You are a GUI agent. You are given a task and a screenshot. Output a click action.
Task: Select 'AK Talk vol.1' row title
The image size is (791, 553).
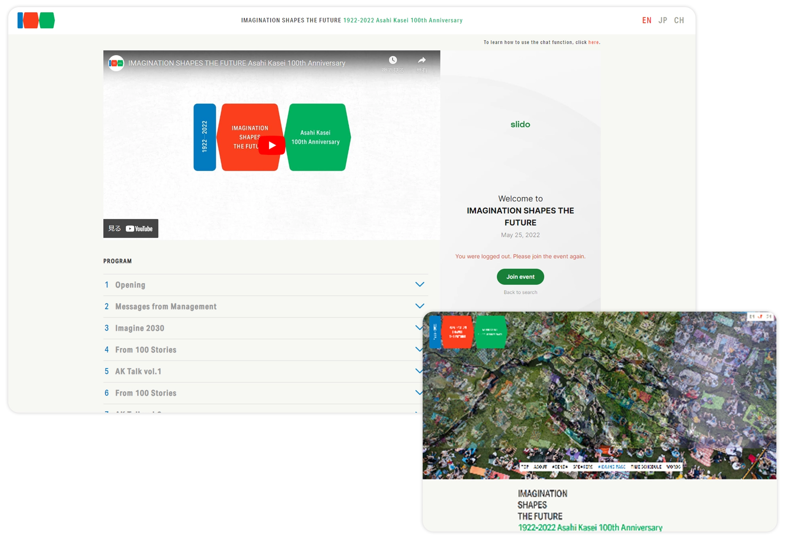[138, 371]
